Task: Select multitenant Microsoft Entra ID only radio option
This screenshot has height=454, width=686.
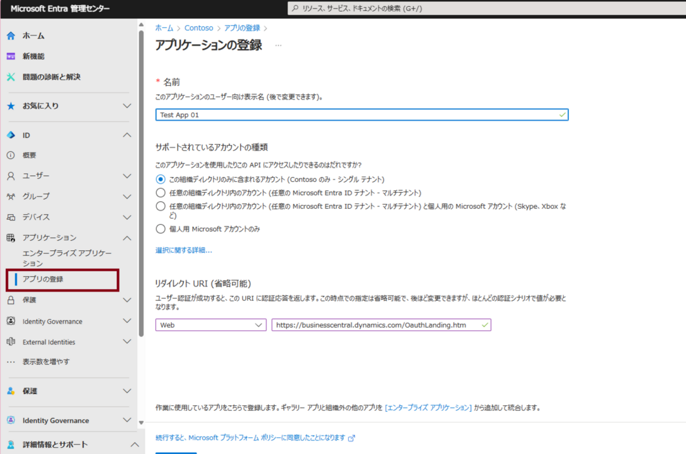Action: pos(160,193)
